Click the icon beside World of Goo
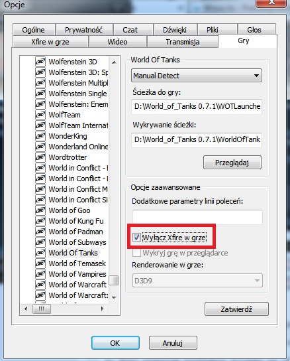The width and height of the screenshot is (290, 361). coord(40,210)
